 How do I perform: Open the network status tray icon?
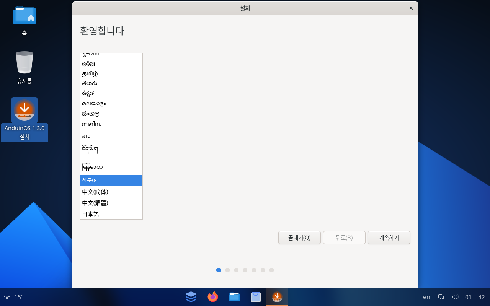pos(441,297)
